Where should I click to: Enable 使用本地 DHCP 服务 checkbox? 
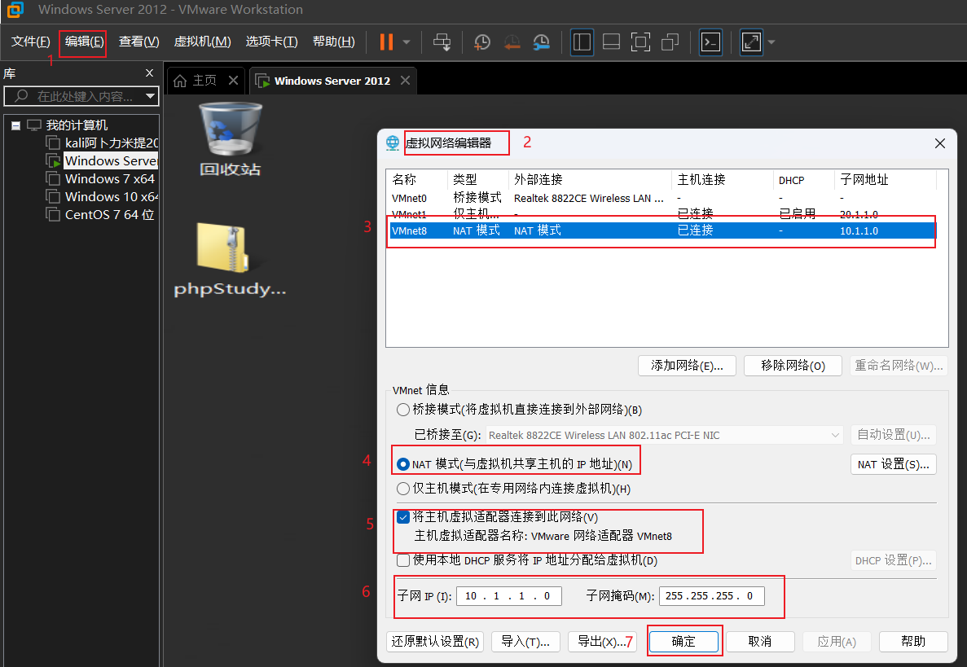403,560
